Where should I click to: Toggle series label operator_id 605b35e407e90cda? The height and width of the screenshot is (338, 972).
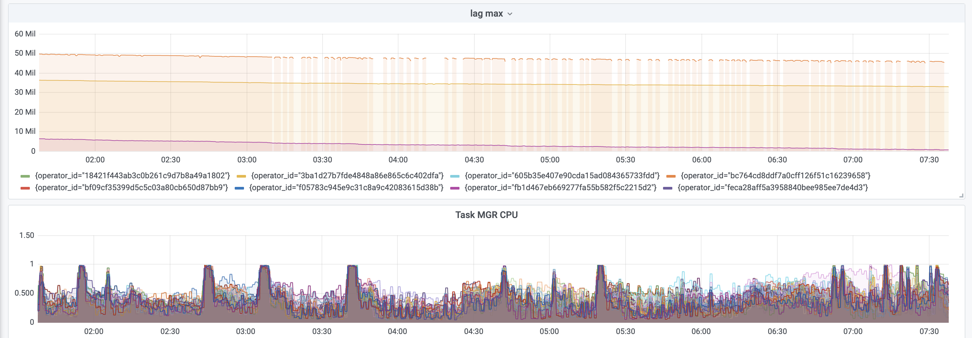coord(562,176)
